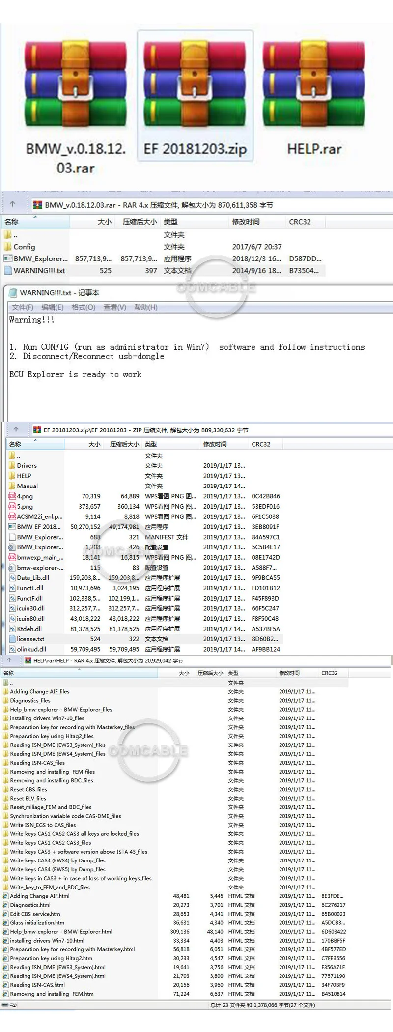Select the Ktdeh.dll row
393x1032 pixels.
pyautogui.click(x=145, y=629)
